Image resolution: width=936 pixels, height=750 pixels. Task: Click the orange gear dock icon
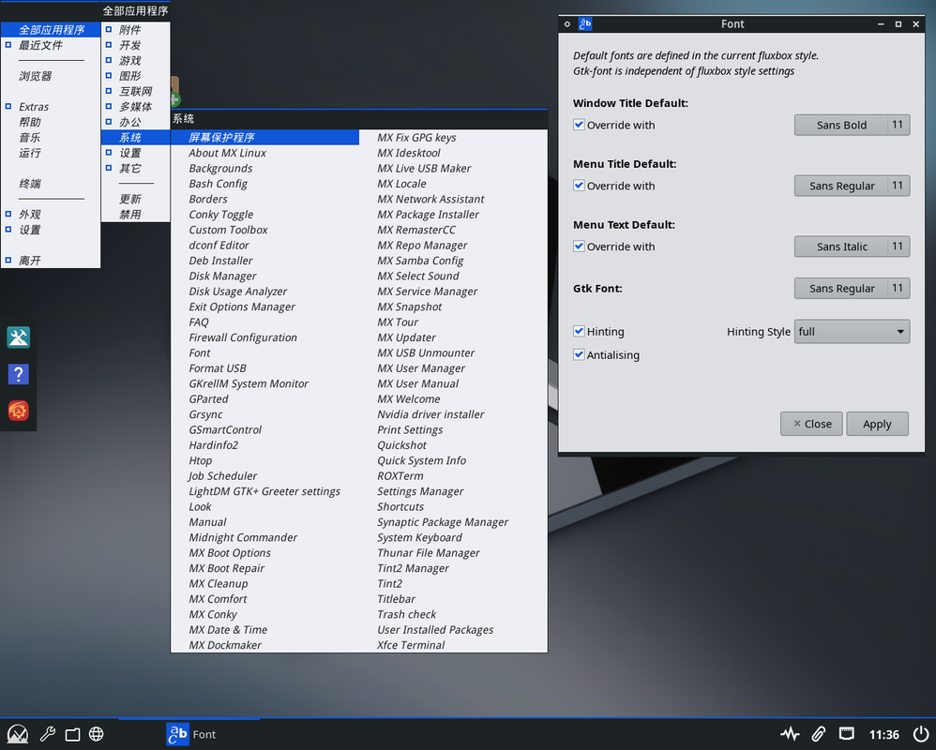click(x=19, y=411)
